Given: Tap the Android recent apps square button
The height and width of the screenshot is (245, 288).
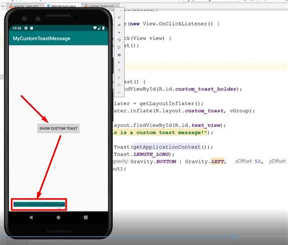Looking at the screenshot, I should coord(86,218).
